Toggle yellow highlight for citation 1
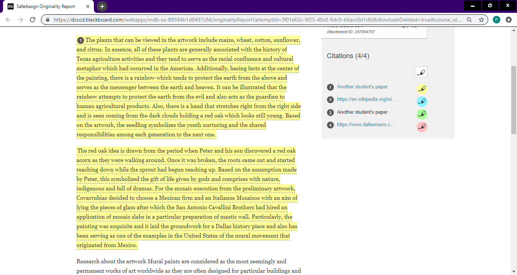 [x=422, y=89]
